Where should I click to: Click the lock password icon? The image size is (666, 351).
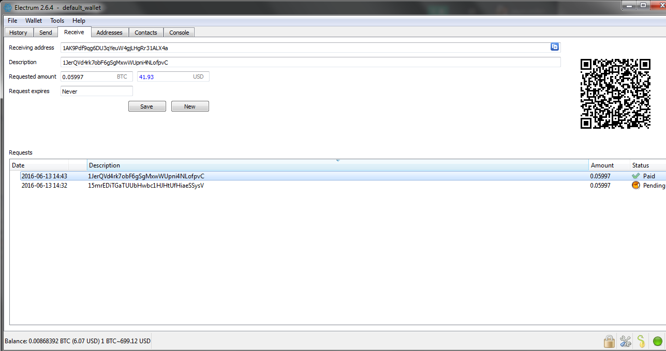coord(609,341)
